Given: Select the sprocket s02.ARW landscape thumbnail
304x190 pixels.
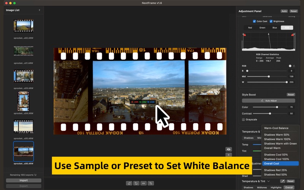Looking at the screenshot, I should pyautogui.click(x=24, y=26).
